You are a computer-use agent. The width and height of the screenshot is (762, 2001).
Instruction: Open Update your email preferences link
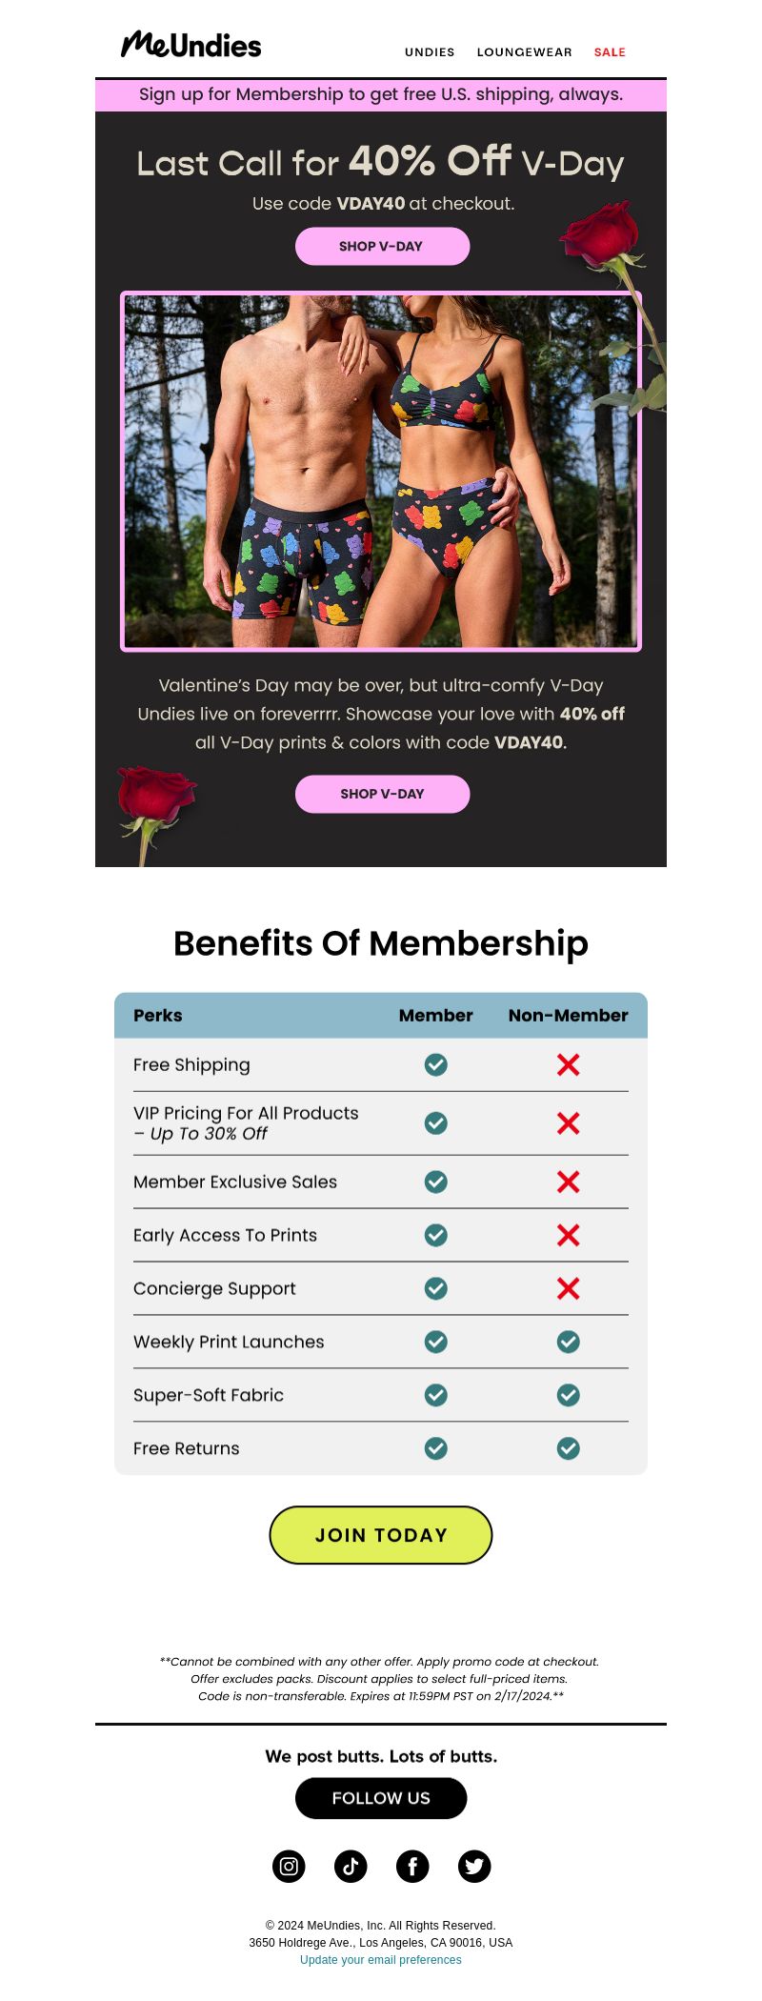[x=381, y=1960]
